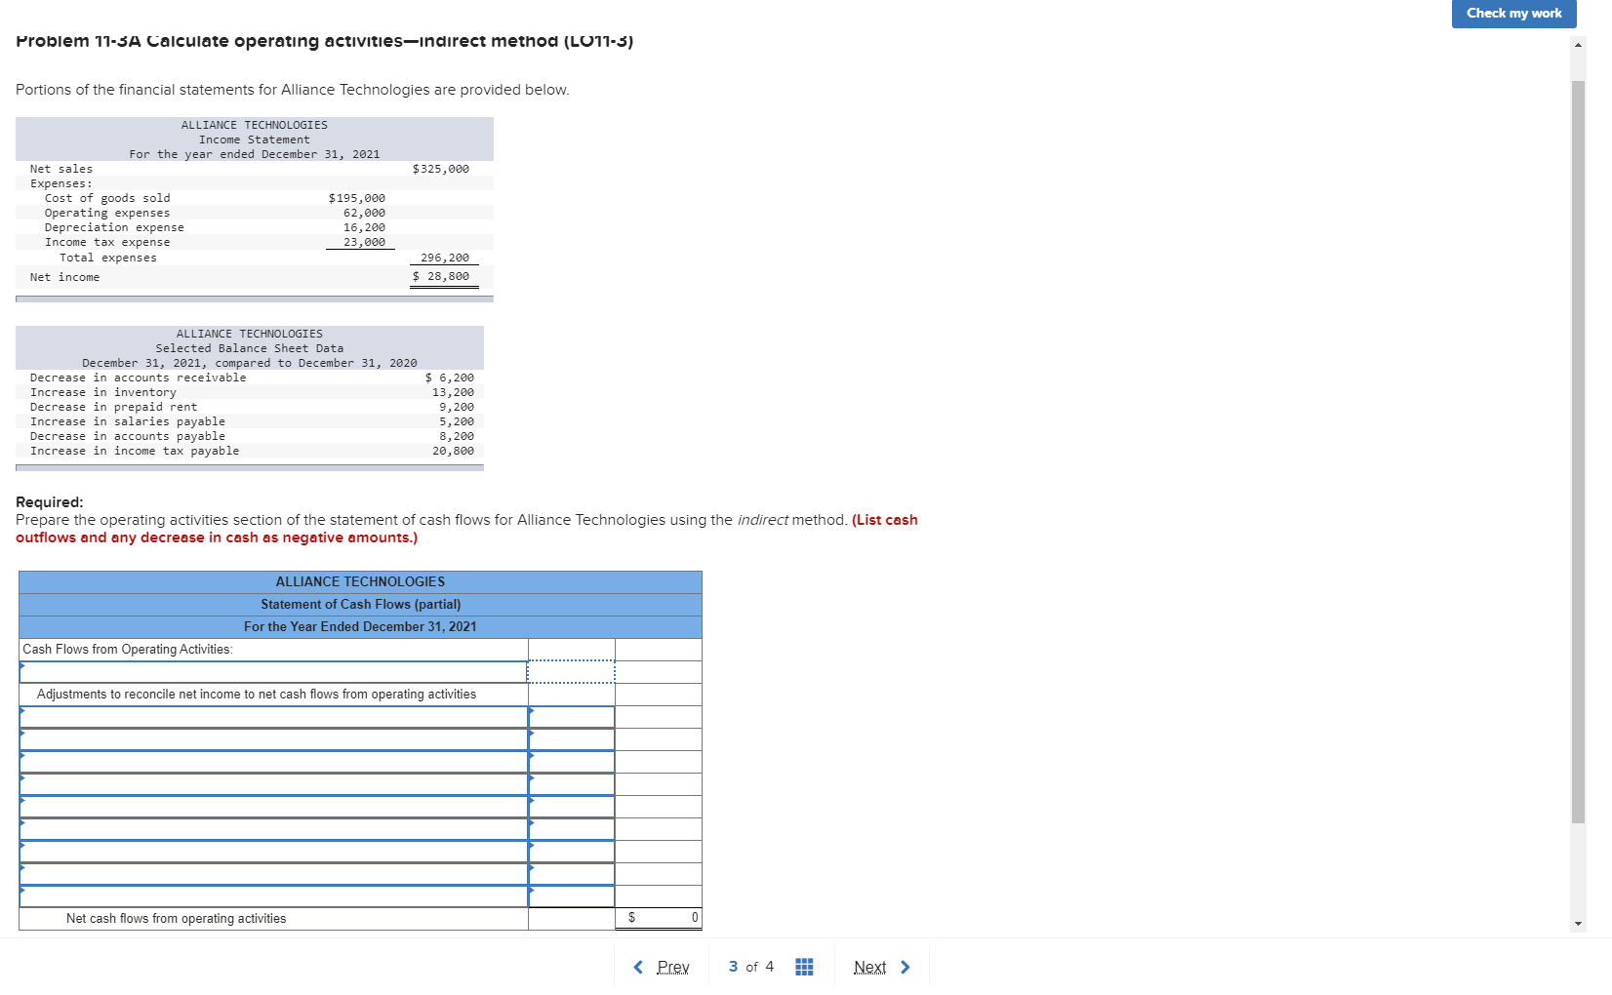This screenshot has height=995, width=1612.
Task: Go to the next question using Next
Action: click(x=869, y=967)
